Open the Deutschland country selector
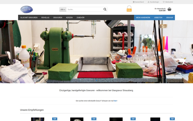193x121 pixels. click(138, 2)
